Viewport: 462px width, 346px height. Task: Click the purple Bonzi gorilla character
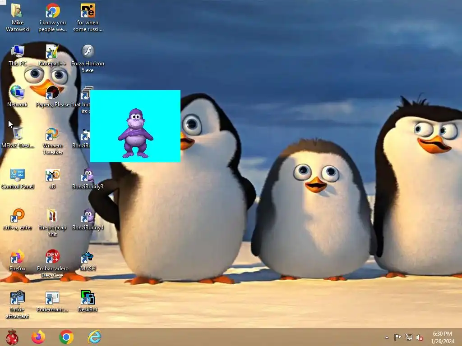pyautogui.click(x=135, y=133)
